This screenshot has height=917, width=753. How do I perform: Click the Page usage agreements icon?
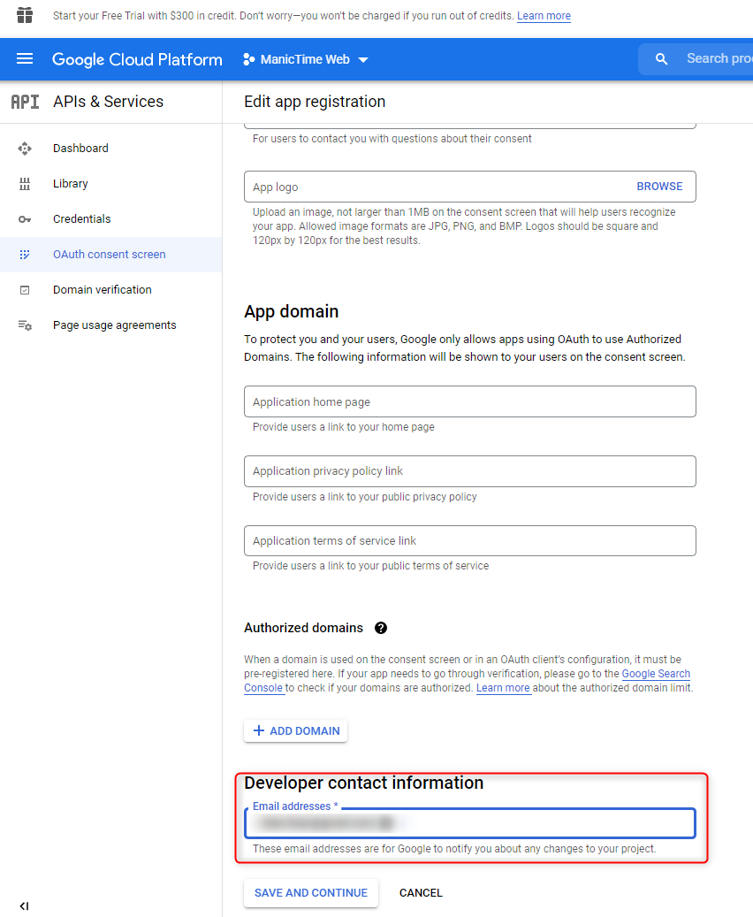(25, 325)
